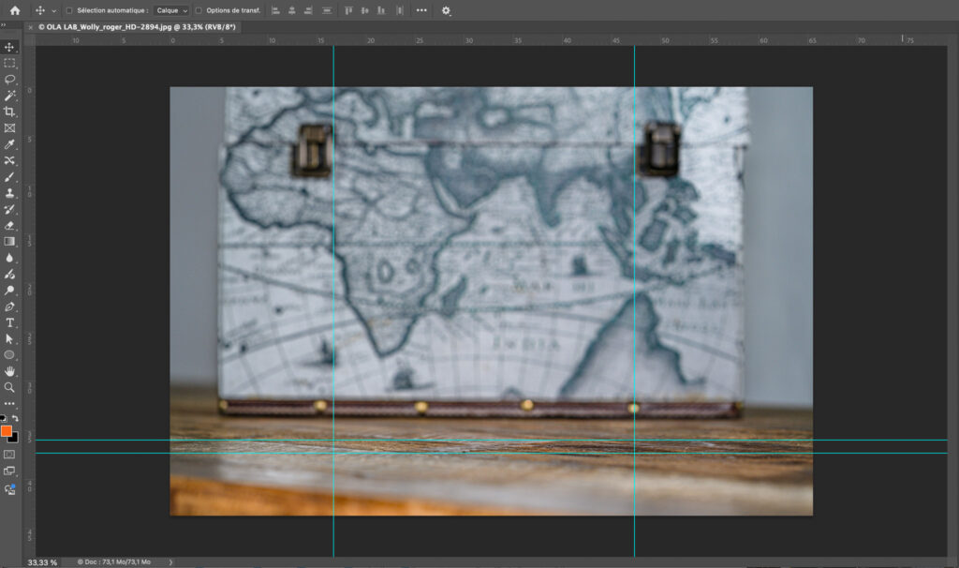Click the orange foreground color swatch
The image size is (959, 568).
coord(7,431)
